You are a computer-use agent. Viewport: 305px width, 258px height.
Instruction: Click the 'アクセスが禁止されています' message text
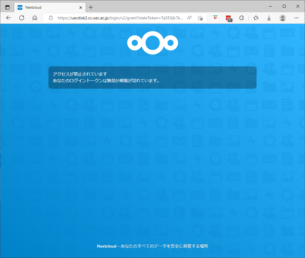pyautogui.click(x=80, y=74)
